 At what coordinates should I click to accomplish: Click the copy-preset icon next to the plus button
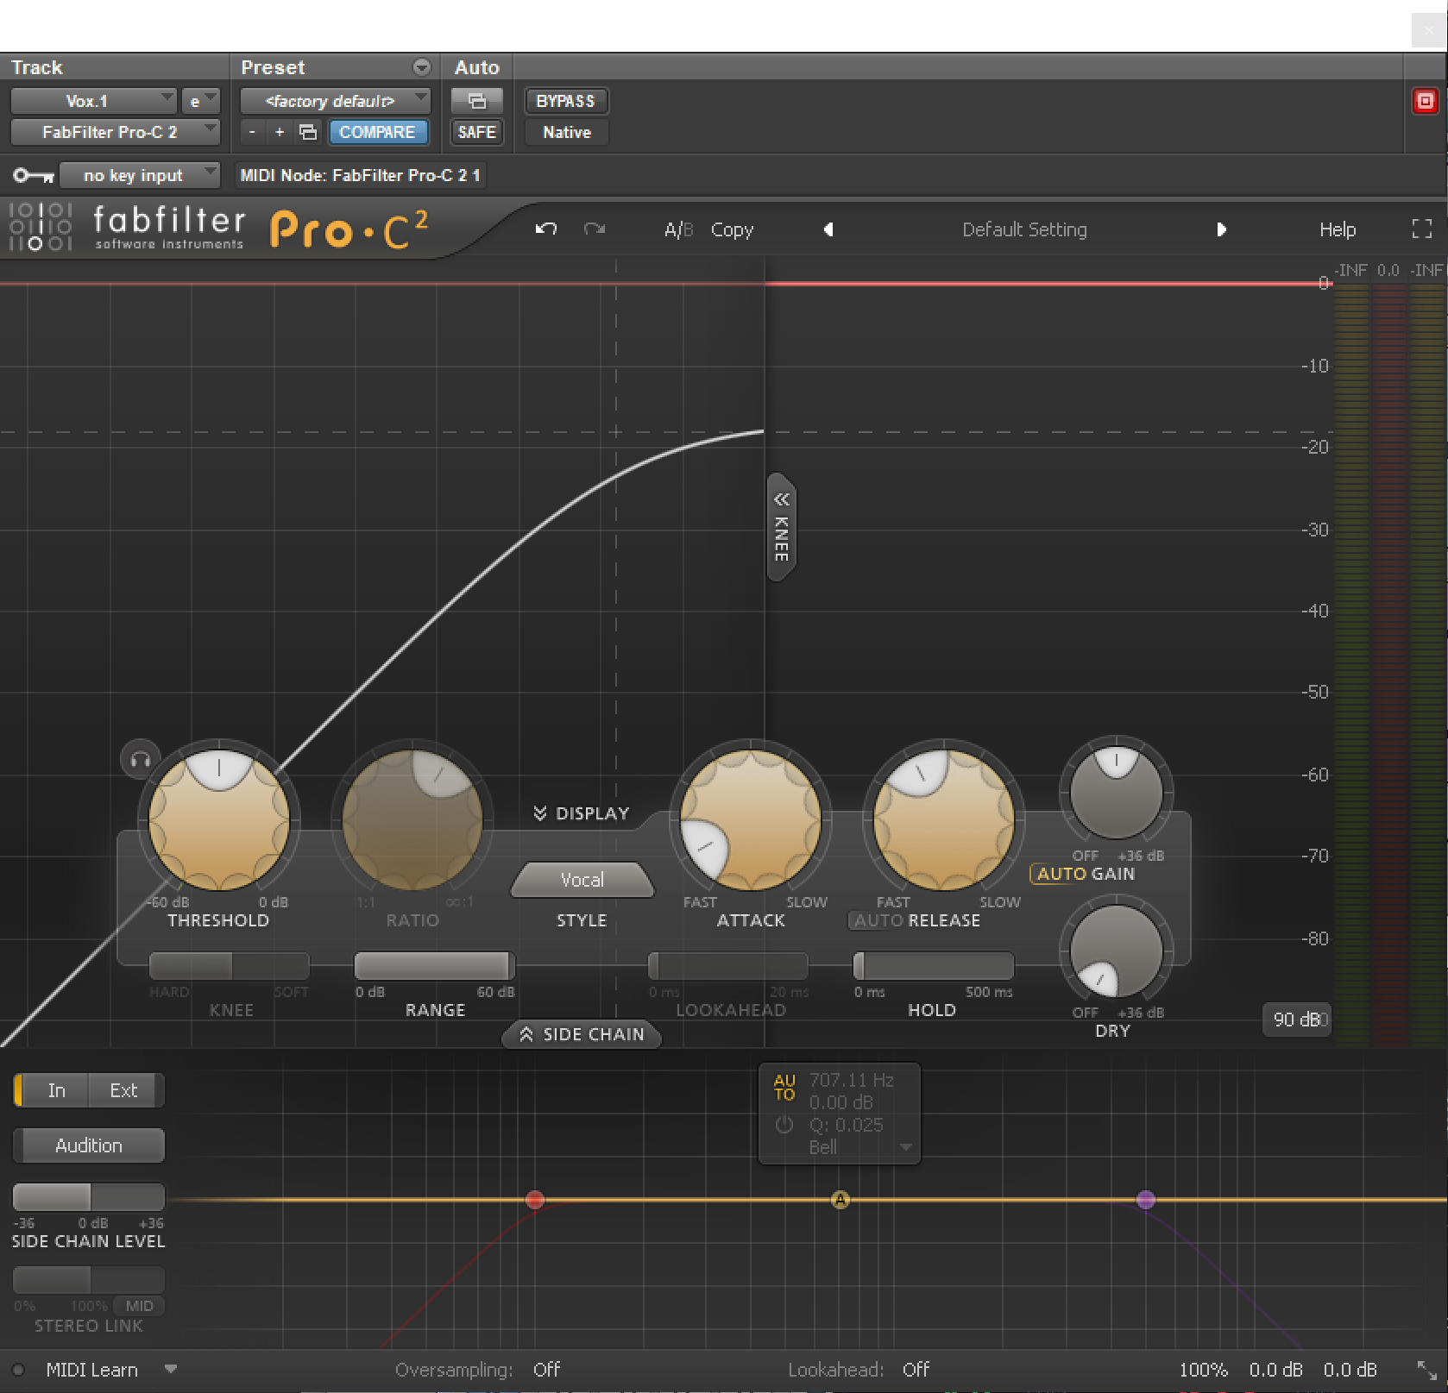pyautogui.click(x=306, y=132)
